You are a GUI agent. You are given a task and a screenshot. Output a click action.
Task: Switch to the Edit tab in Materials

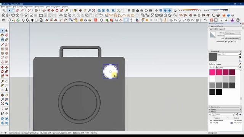[218, 64]
